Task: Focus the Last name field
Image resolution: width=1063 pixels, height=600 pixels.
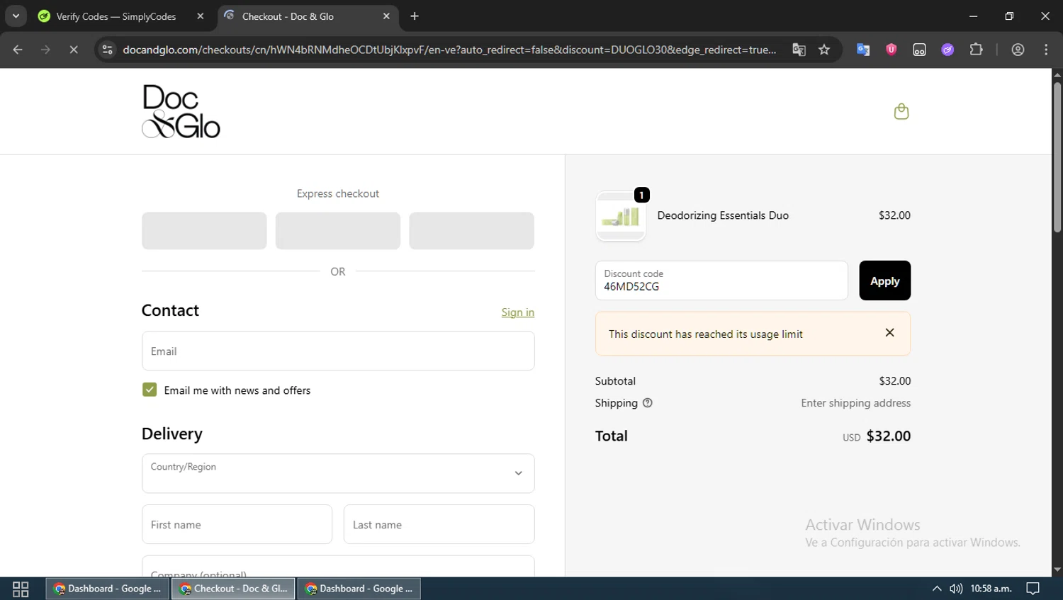Action: point(439,524)
